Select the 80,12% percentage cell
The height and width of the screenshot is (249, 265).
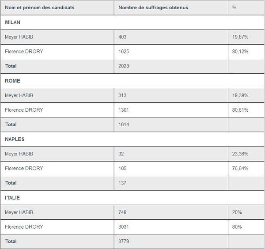click(x=240, y=51)
